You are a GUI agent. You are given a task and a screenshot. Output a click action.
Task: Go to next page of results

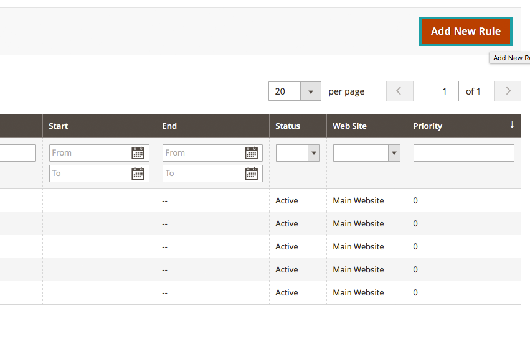pos(508,91)
